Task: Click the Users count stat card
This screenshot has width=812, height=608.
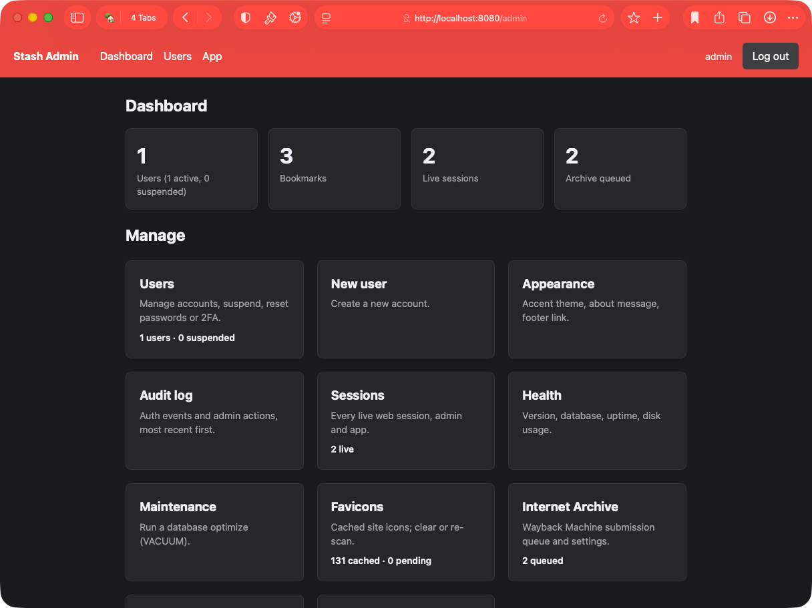Action: point(192,169)
